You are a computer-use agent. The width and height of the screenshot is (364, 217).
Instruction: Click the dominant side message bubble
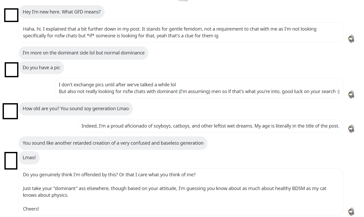[x=83, y=53]
